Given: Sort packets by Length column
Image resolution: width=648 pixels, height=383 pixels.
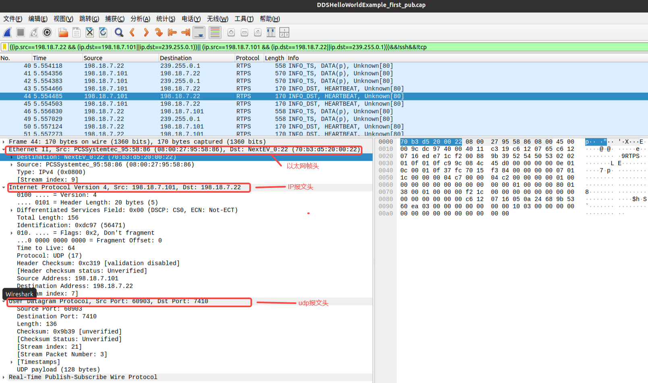Looking at the screenshot, I should tap(275, 58).
